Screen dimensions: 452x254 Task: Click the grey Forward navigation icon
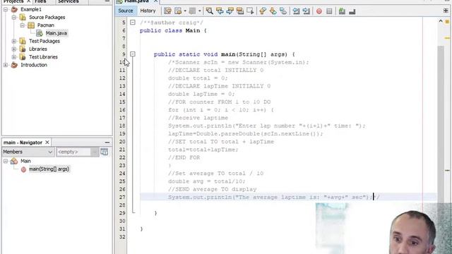192,11
